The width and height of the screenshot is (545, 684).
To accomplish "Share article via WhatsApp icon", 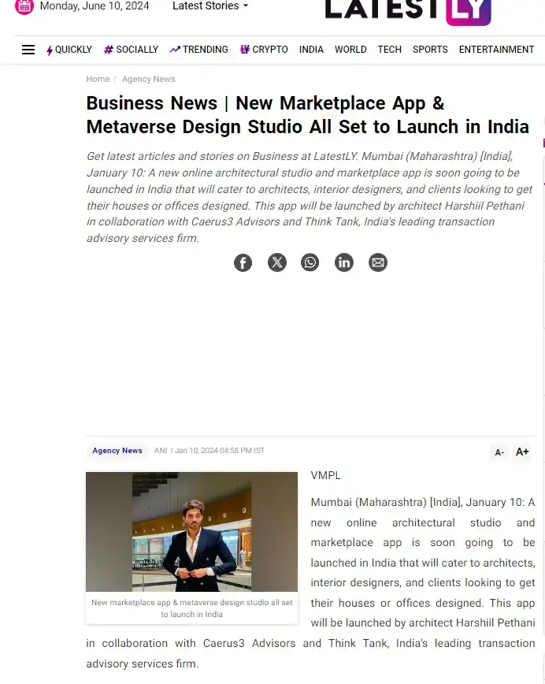I will coord(310,262).
